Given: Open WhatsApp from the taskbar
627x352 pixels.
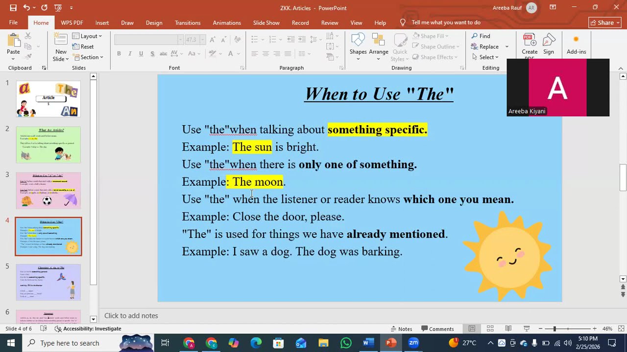Looking at the screenshot, I should [x=346, y=343].
